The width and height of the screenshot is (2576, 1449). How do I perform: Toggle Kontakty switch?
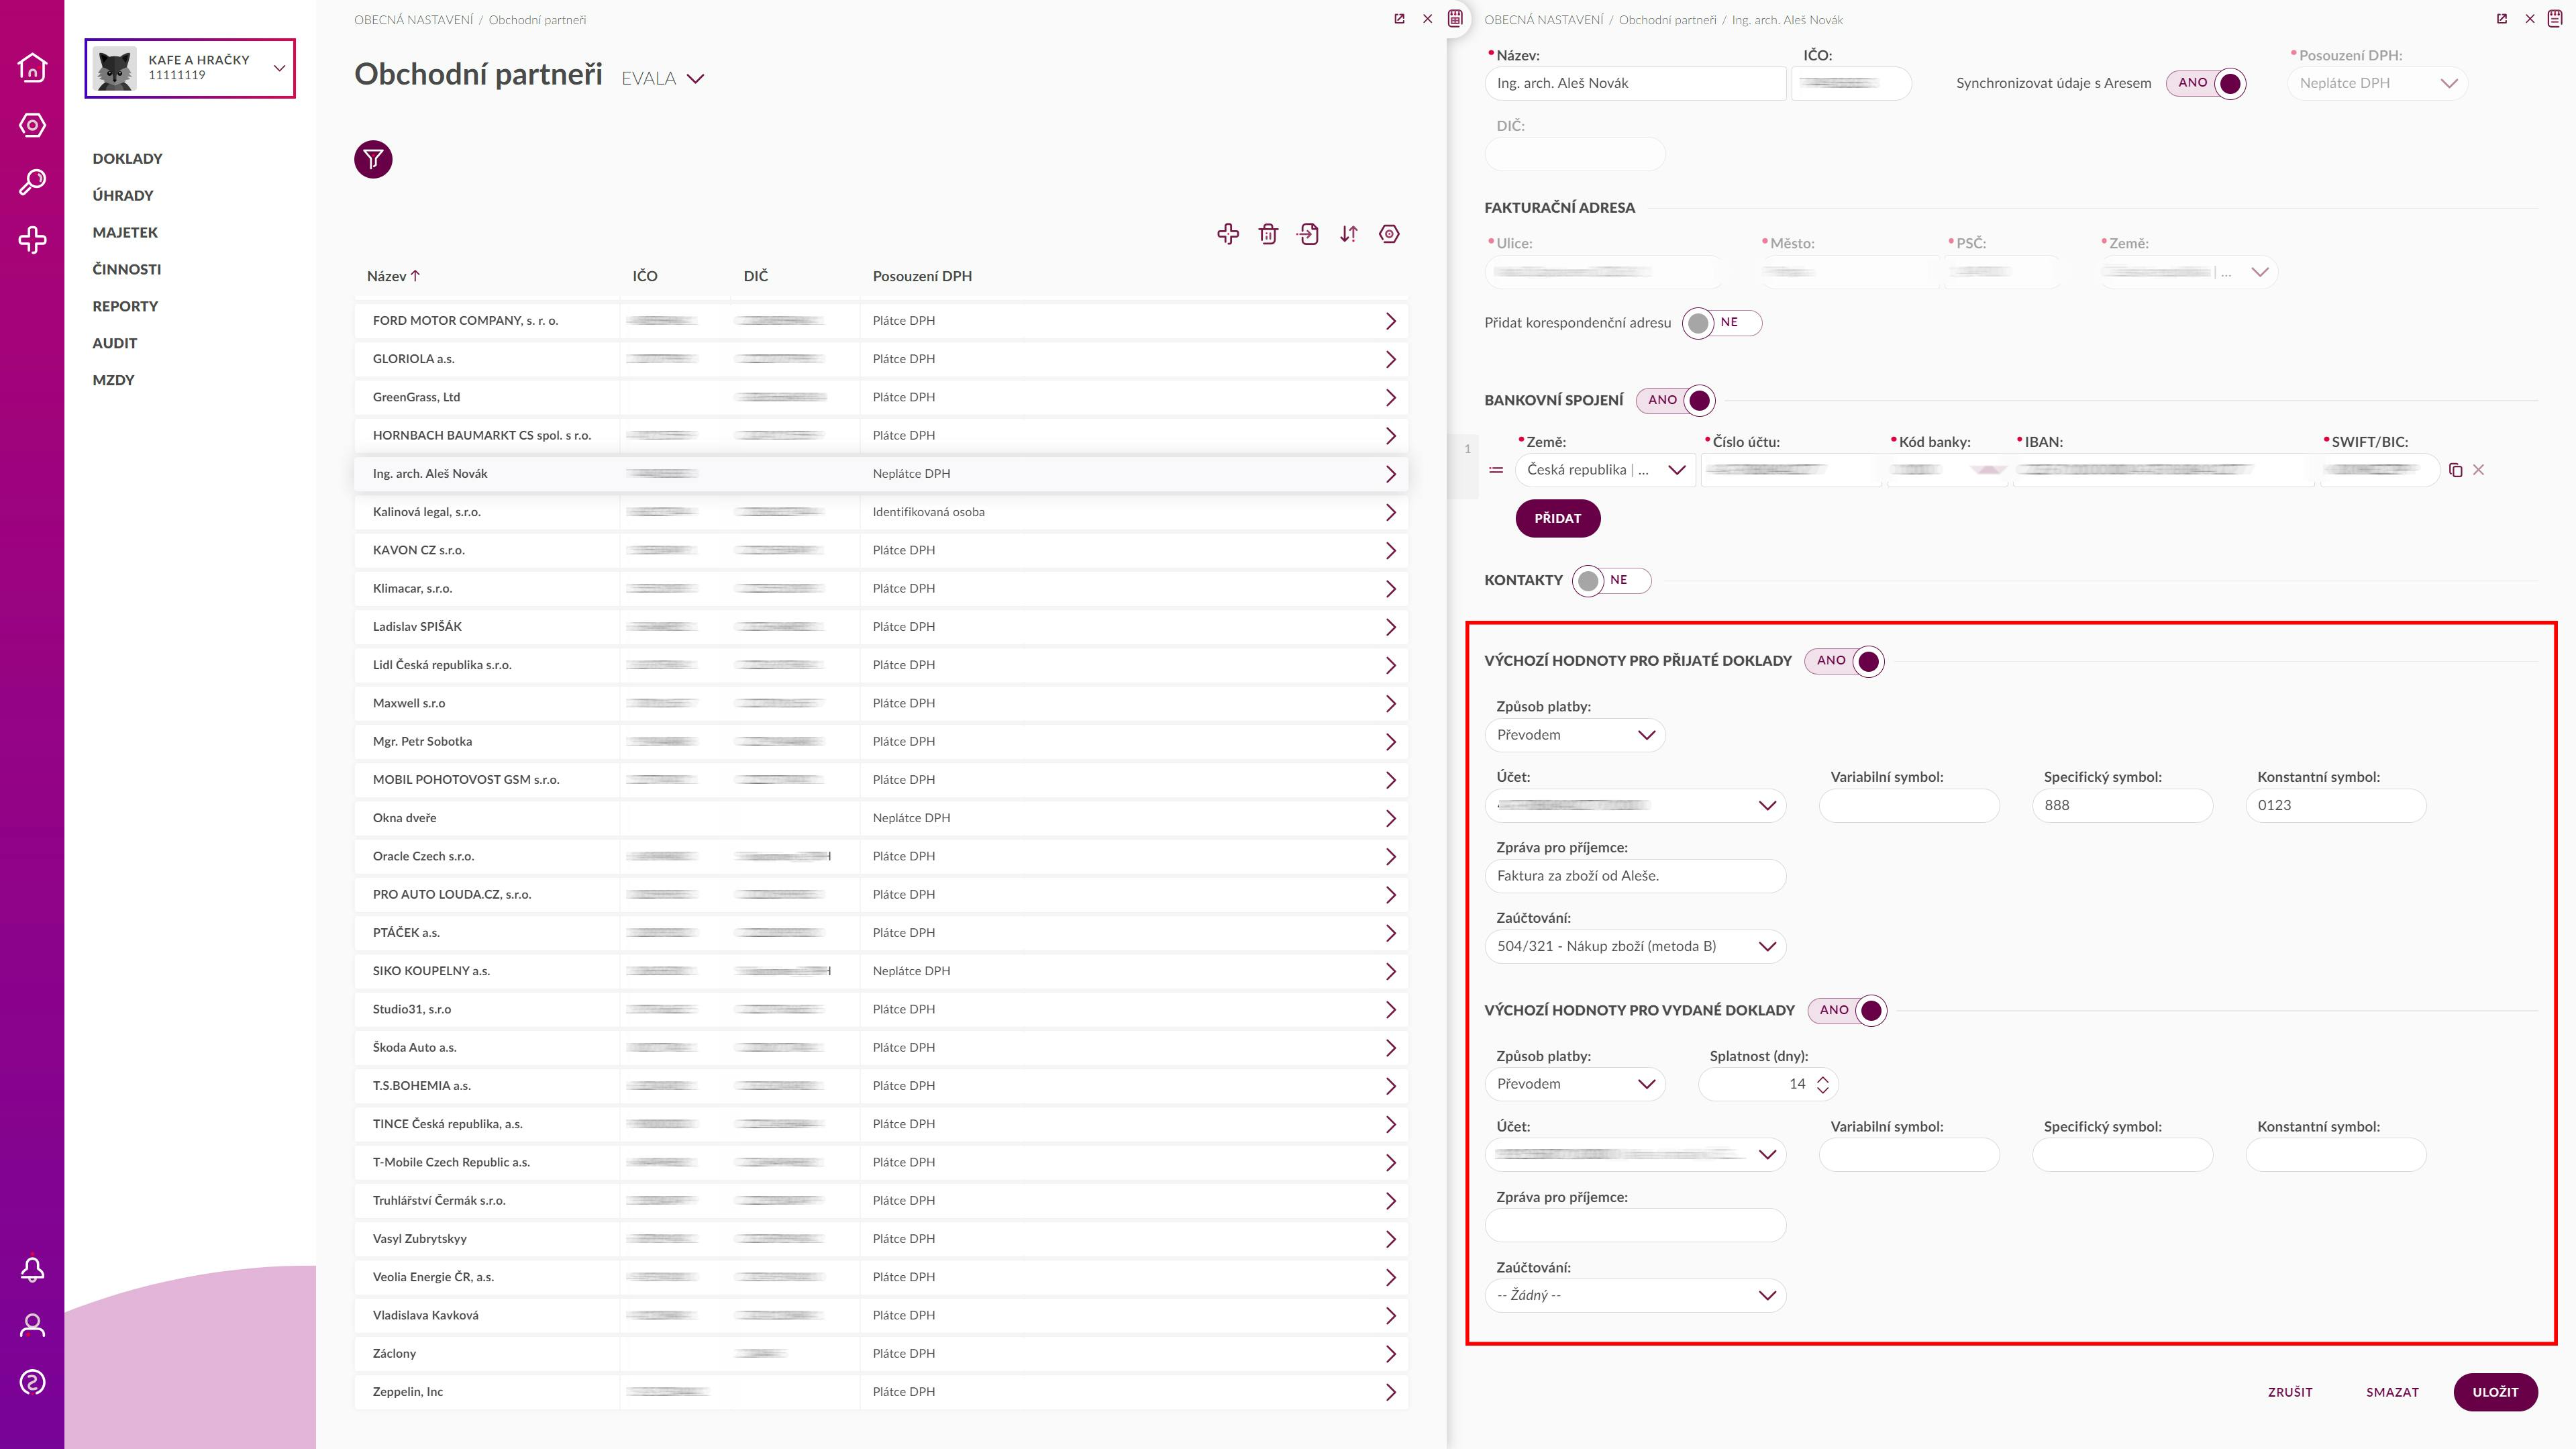1611,581
